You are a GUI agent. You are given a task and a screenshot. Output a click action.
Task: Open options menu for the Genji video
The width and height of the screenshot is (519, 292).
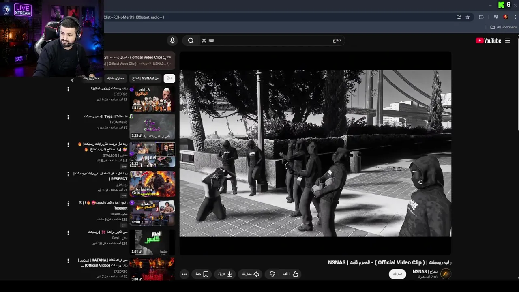(68, 233)
